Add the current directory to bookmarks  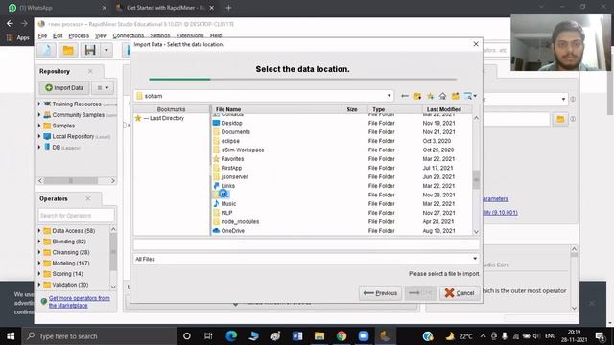[430, 96]
